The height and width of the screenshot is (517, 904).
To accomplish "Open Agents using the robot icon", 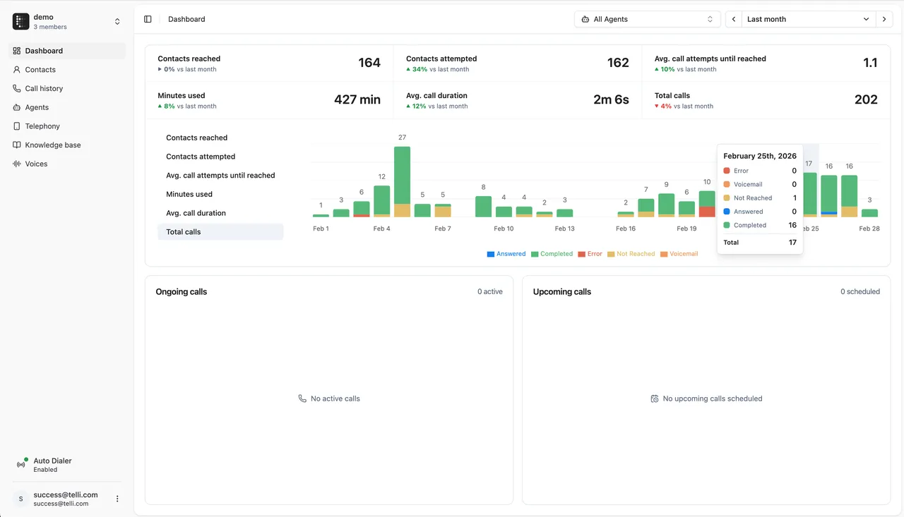I will pos(17,107).
